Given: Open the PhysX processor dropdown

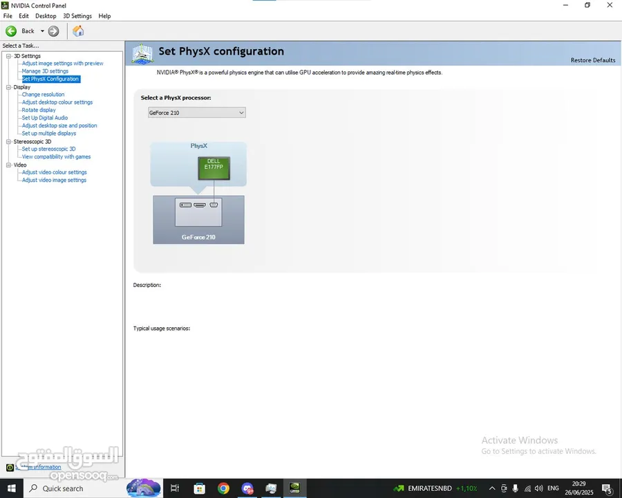Looking at the screenshot, I should 197,113.
